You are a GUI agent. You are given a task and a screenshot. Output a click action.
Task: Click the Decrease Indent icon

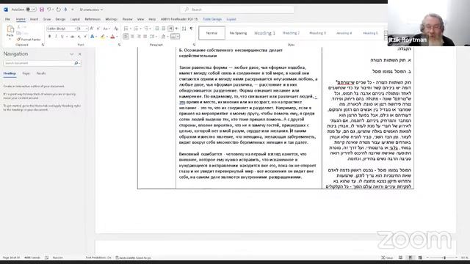157,29
